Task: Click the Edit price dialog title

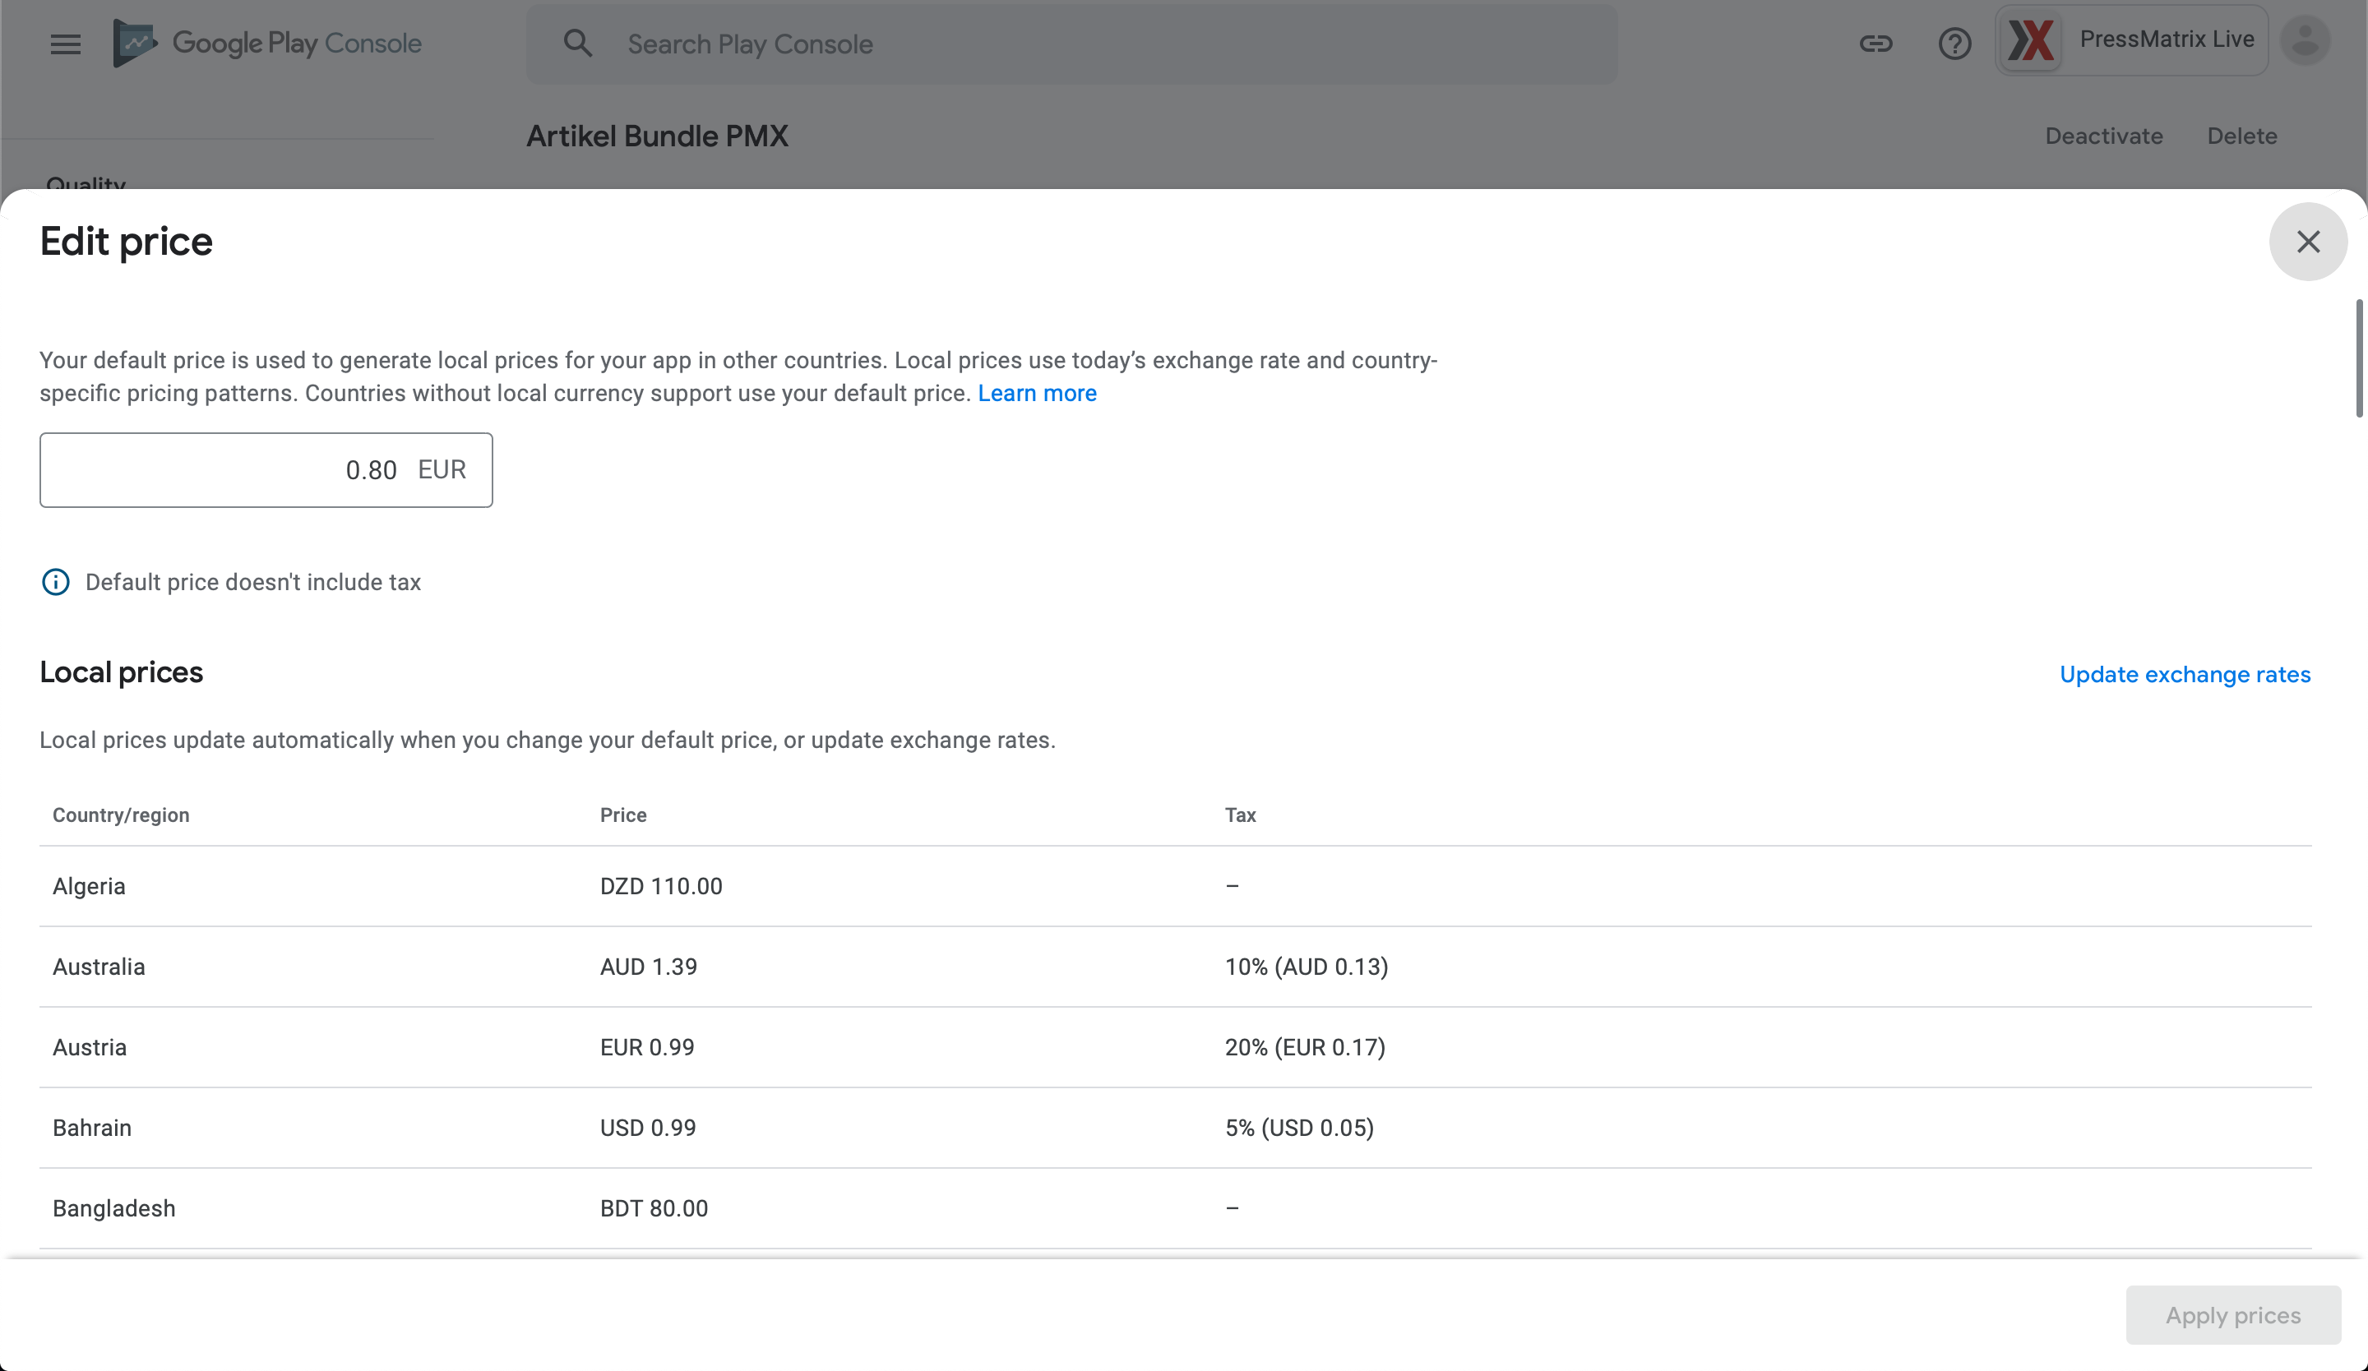Action: coord(126,242)
